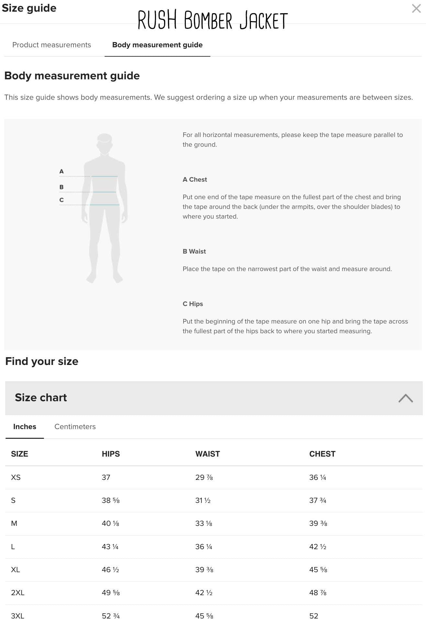Select the 2XL size row label
The width and height of the screenshot is (426, 624).
click(18, 593)
